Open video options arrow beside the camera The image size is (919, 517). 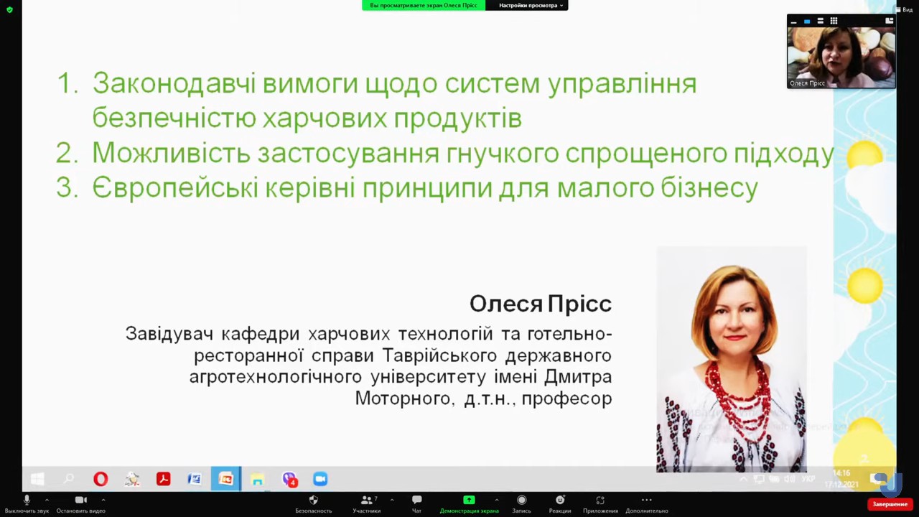[103, 500]
